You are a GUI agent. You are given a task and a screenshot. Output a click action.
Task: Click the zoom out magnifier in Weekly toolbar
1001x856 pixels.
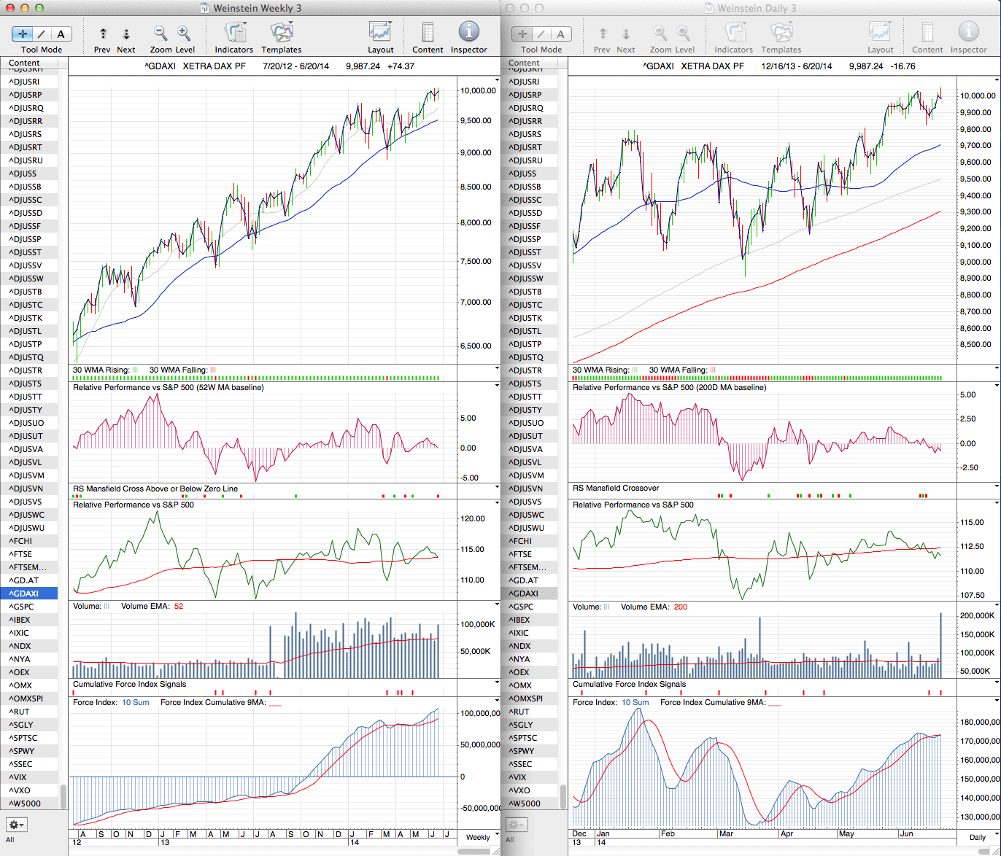pyautogui.click(x=161, y=34)
